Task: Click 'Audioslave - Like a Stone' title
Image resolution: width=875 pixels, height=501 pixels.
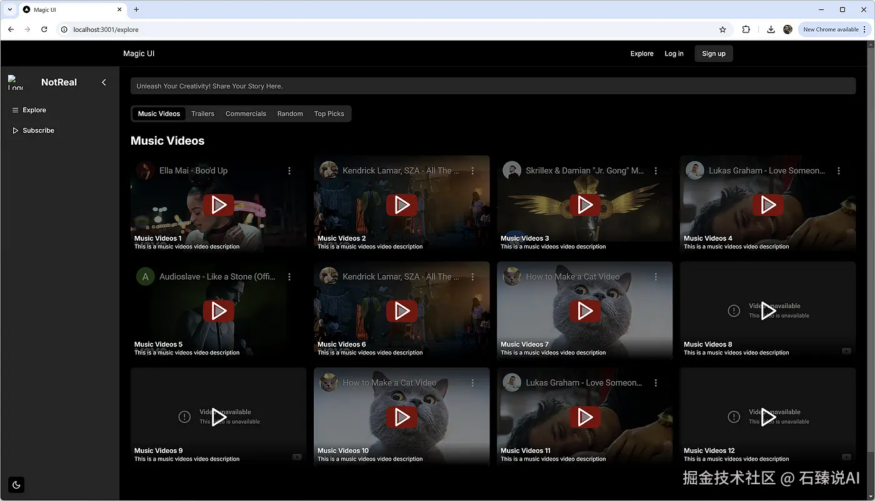Action: pyautogui.click(x=217, y=276)
